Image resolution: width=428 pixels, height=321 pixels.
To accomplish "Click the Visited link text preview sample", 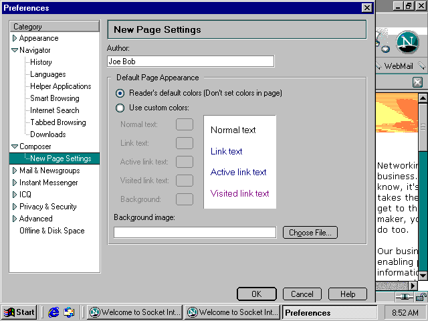I will [239, 193].
